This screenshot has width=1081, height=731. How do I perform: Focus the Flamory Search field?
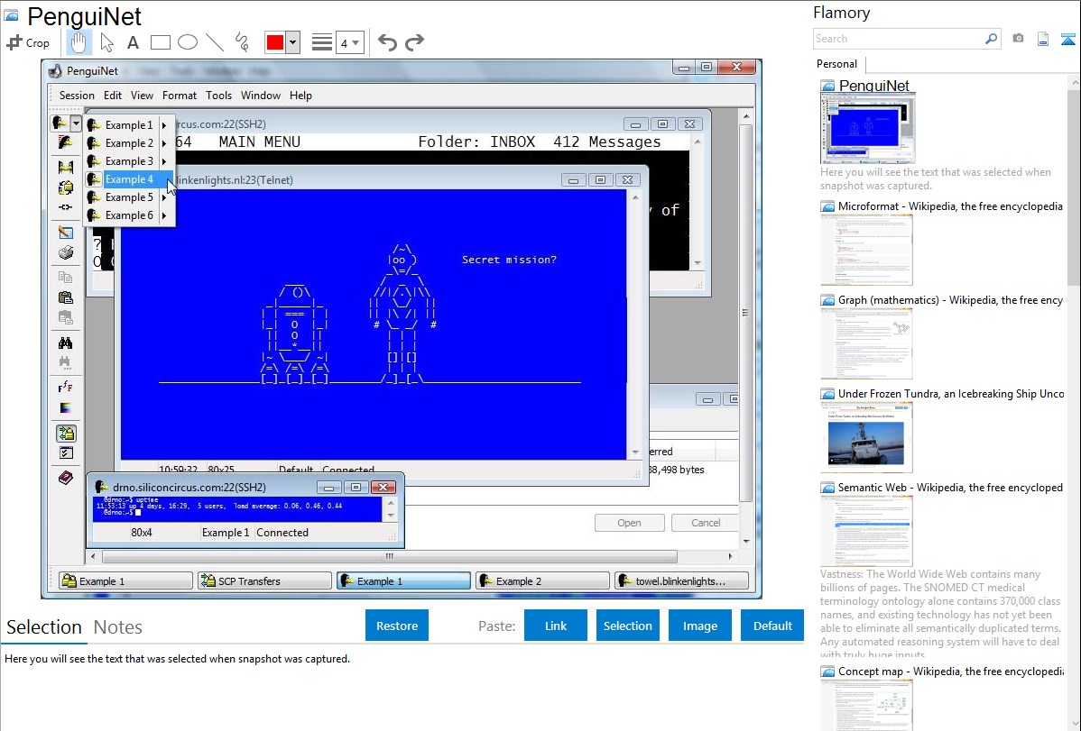pos(899,39)
